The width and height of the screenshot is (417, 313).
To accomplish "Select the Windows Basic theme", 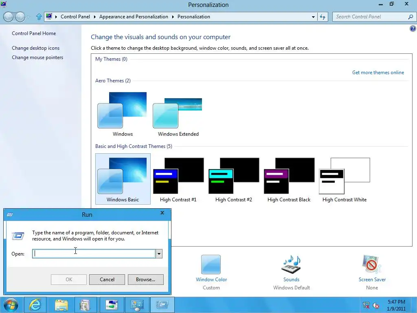I will click(x=123, y=179).
